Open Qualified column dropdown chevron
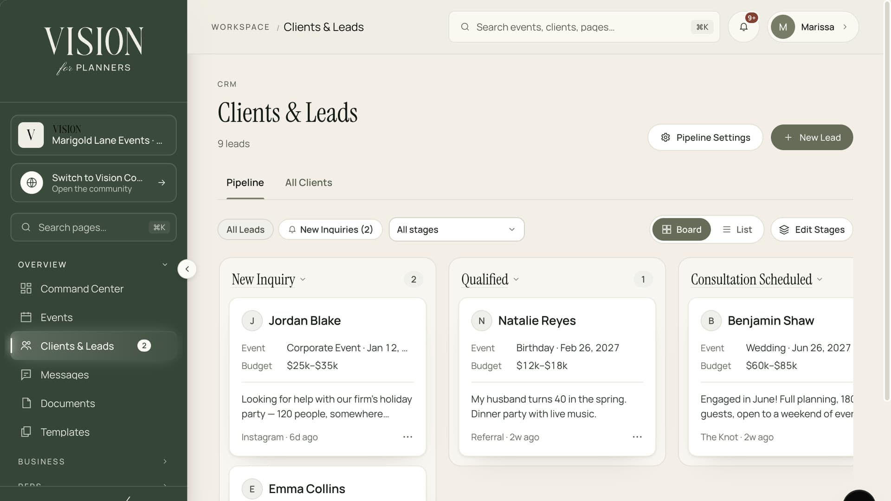This screenshot has width=891, height=501. (x=516, y=279)
